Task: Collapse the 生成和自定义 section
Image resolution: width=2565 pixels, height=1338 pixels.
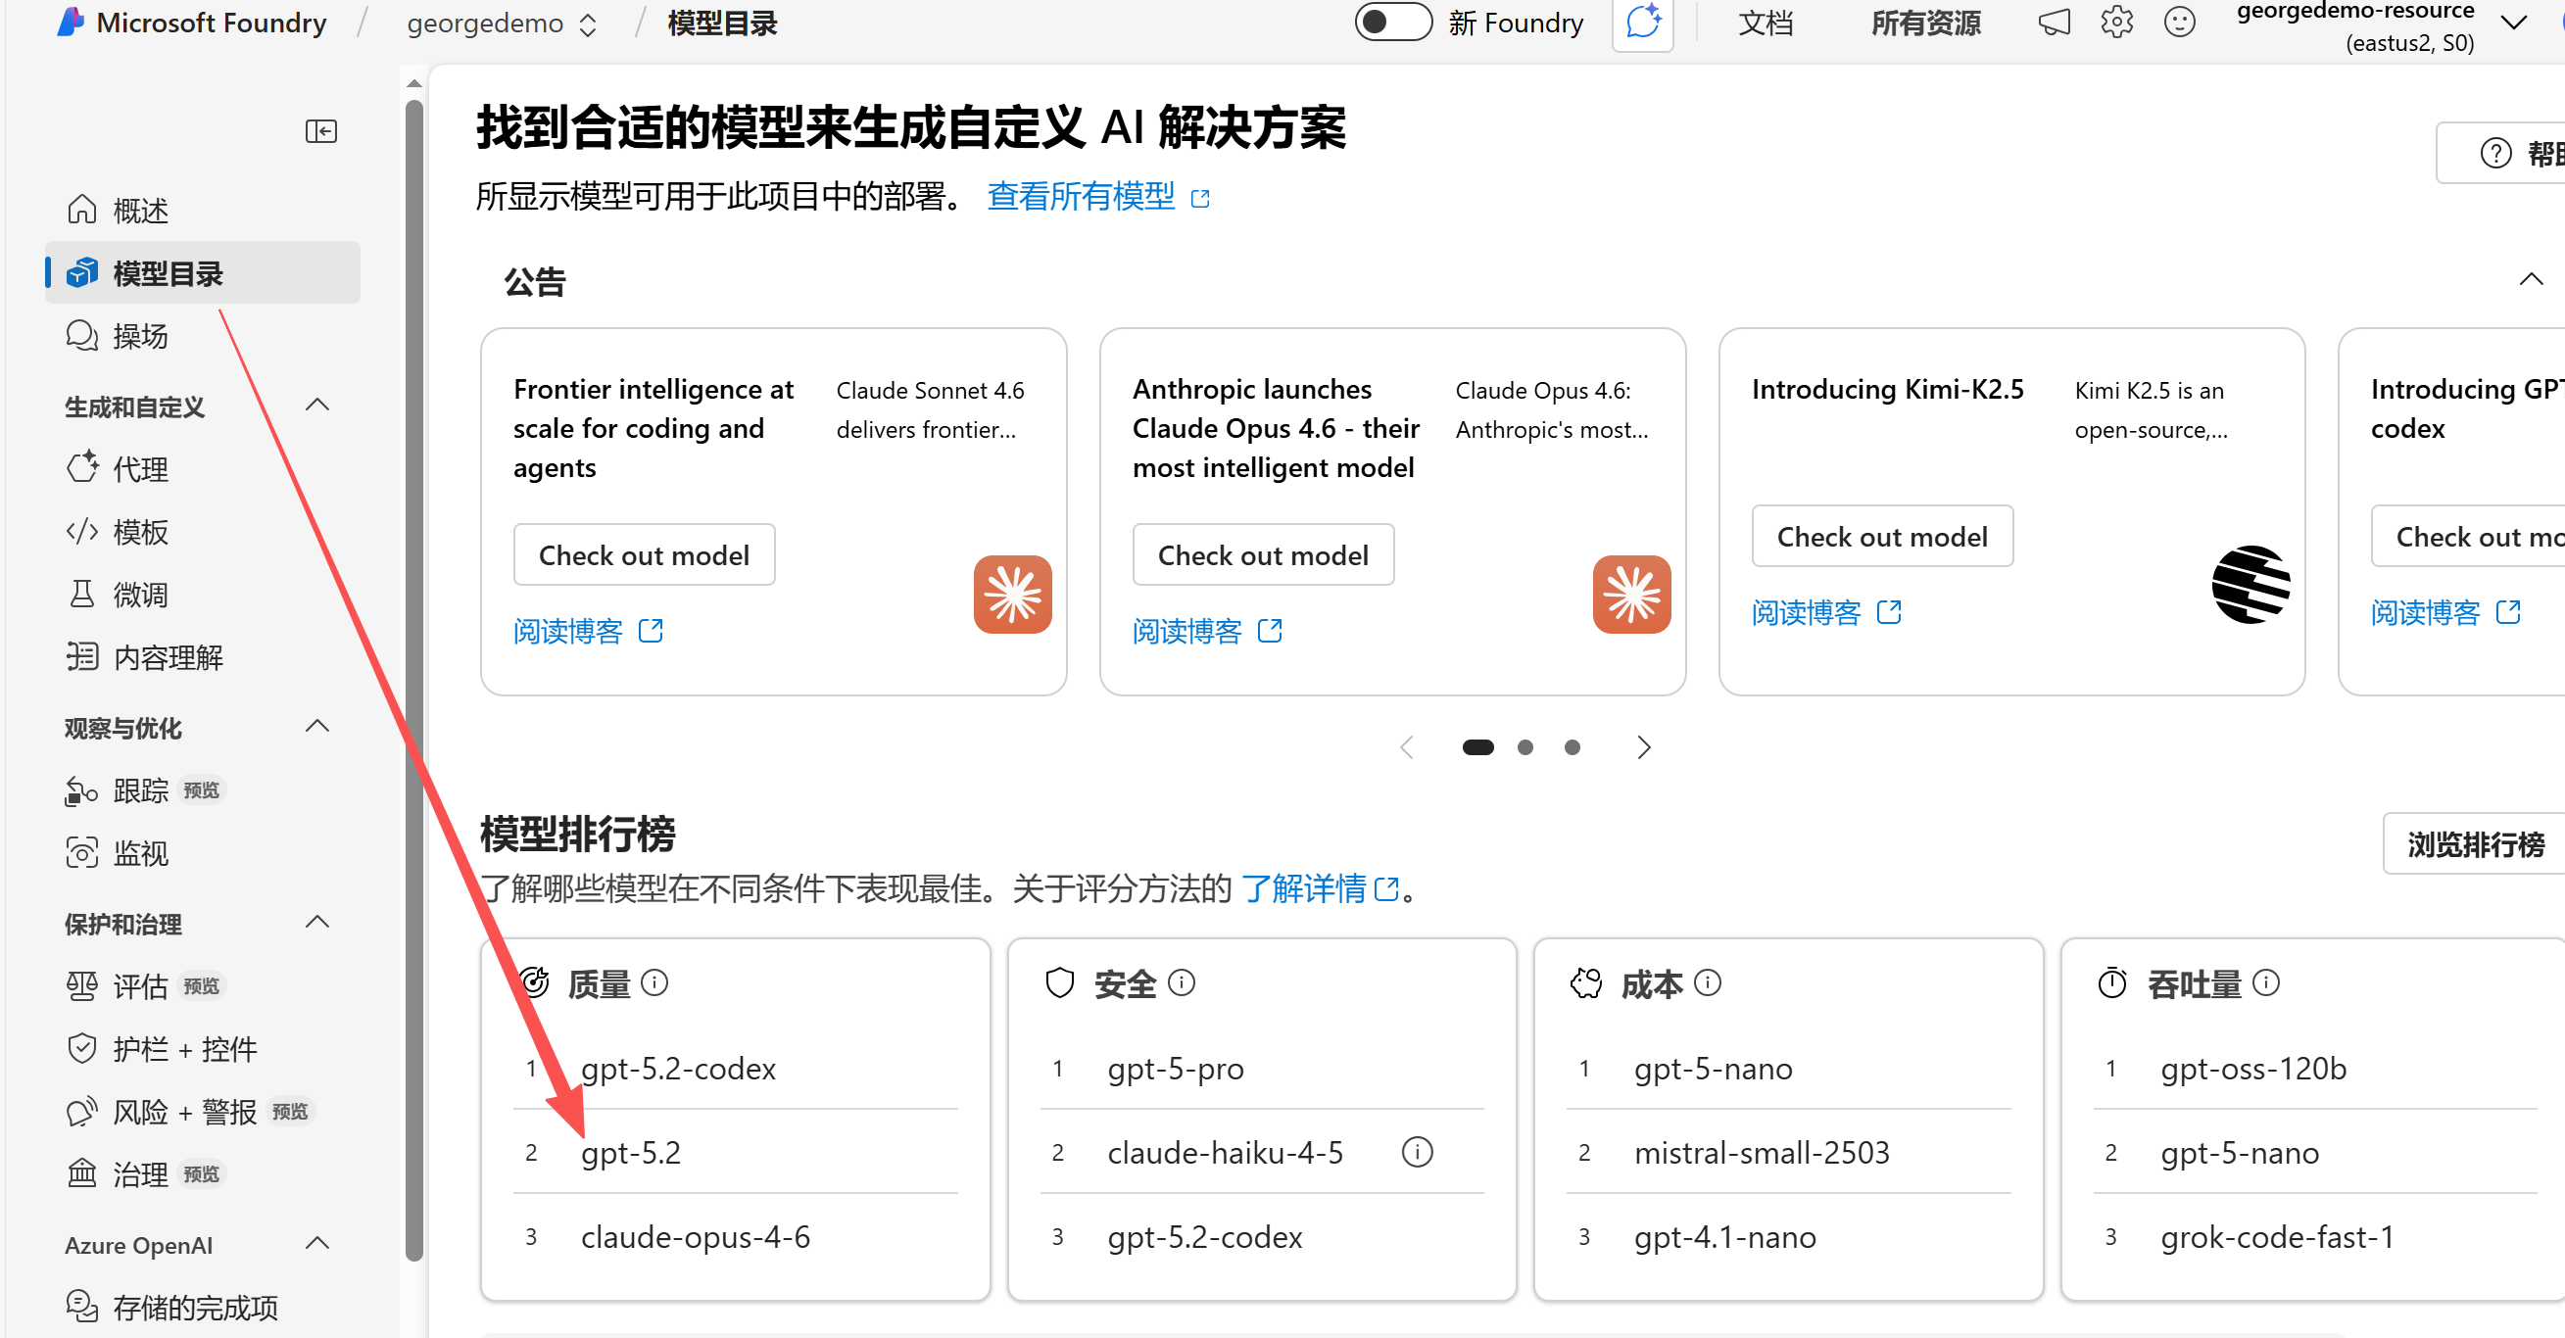Action: point(316,406)
